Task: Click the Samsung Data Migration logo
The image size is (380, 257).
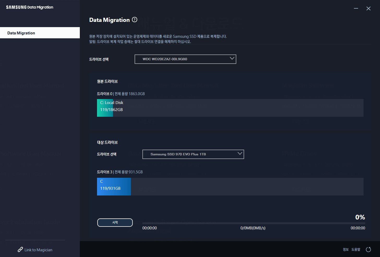Action: click(x=30, y=7)
